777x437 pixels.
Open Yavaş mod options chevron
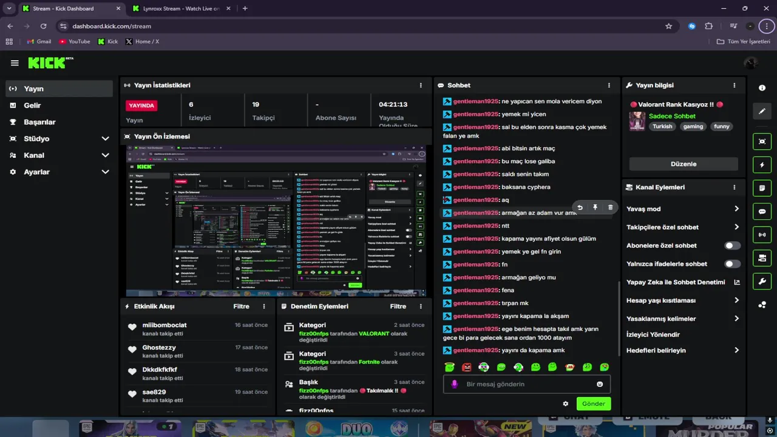(x=736, y=209)
